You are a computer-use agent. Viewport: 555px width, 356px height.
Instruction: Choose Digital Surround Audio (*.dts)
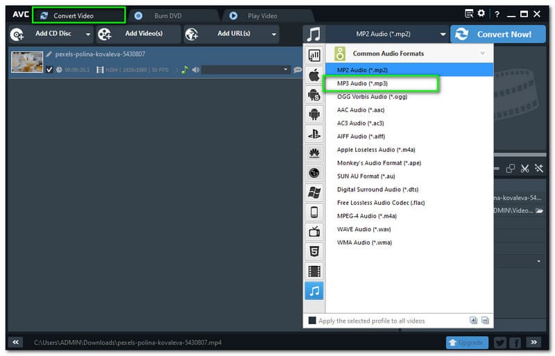[x=409, y=190]
